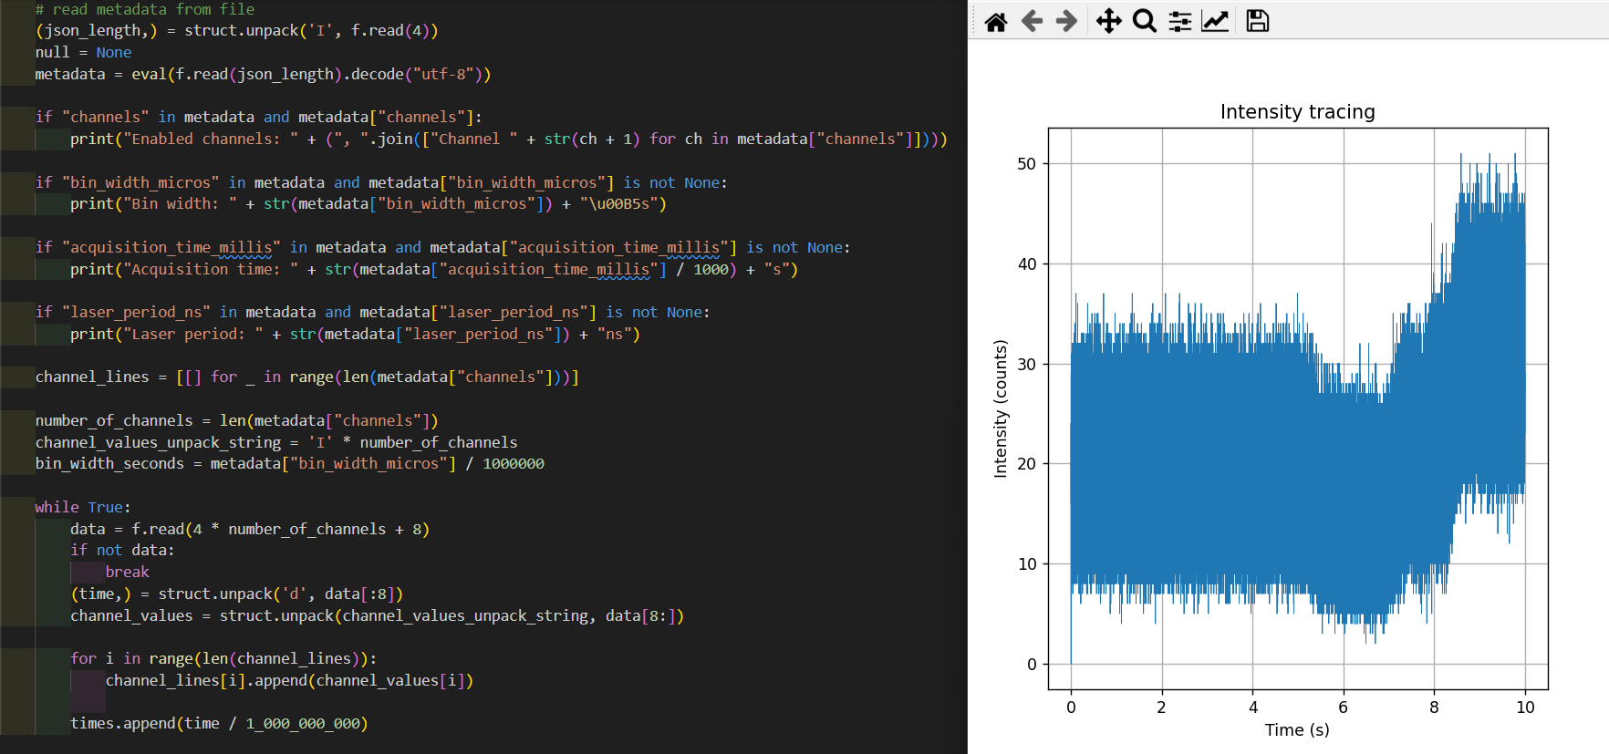Click 'channel_lines' in its list-comprehension assignment

(92, 377)
